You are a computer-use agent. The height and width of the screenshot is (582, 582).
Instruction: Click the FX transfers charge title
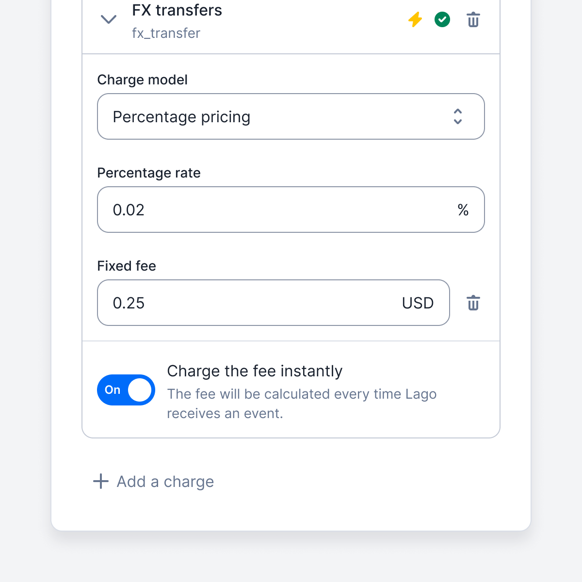(177, 10)
